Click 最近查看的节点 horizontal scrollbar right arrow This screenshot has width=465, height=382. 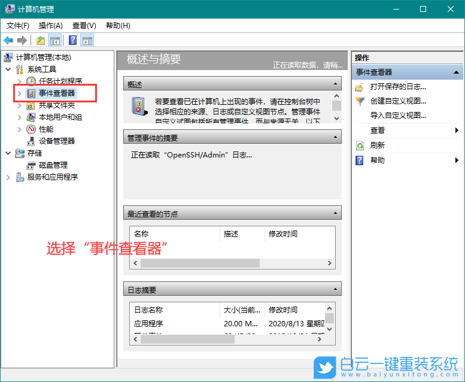pyautogui.click(x=330, y=263)
